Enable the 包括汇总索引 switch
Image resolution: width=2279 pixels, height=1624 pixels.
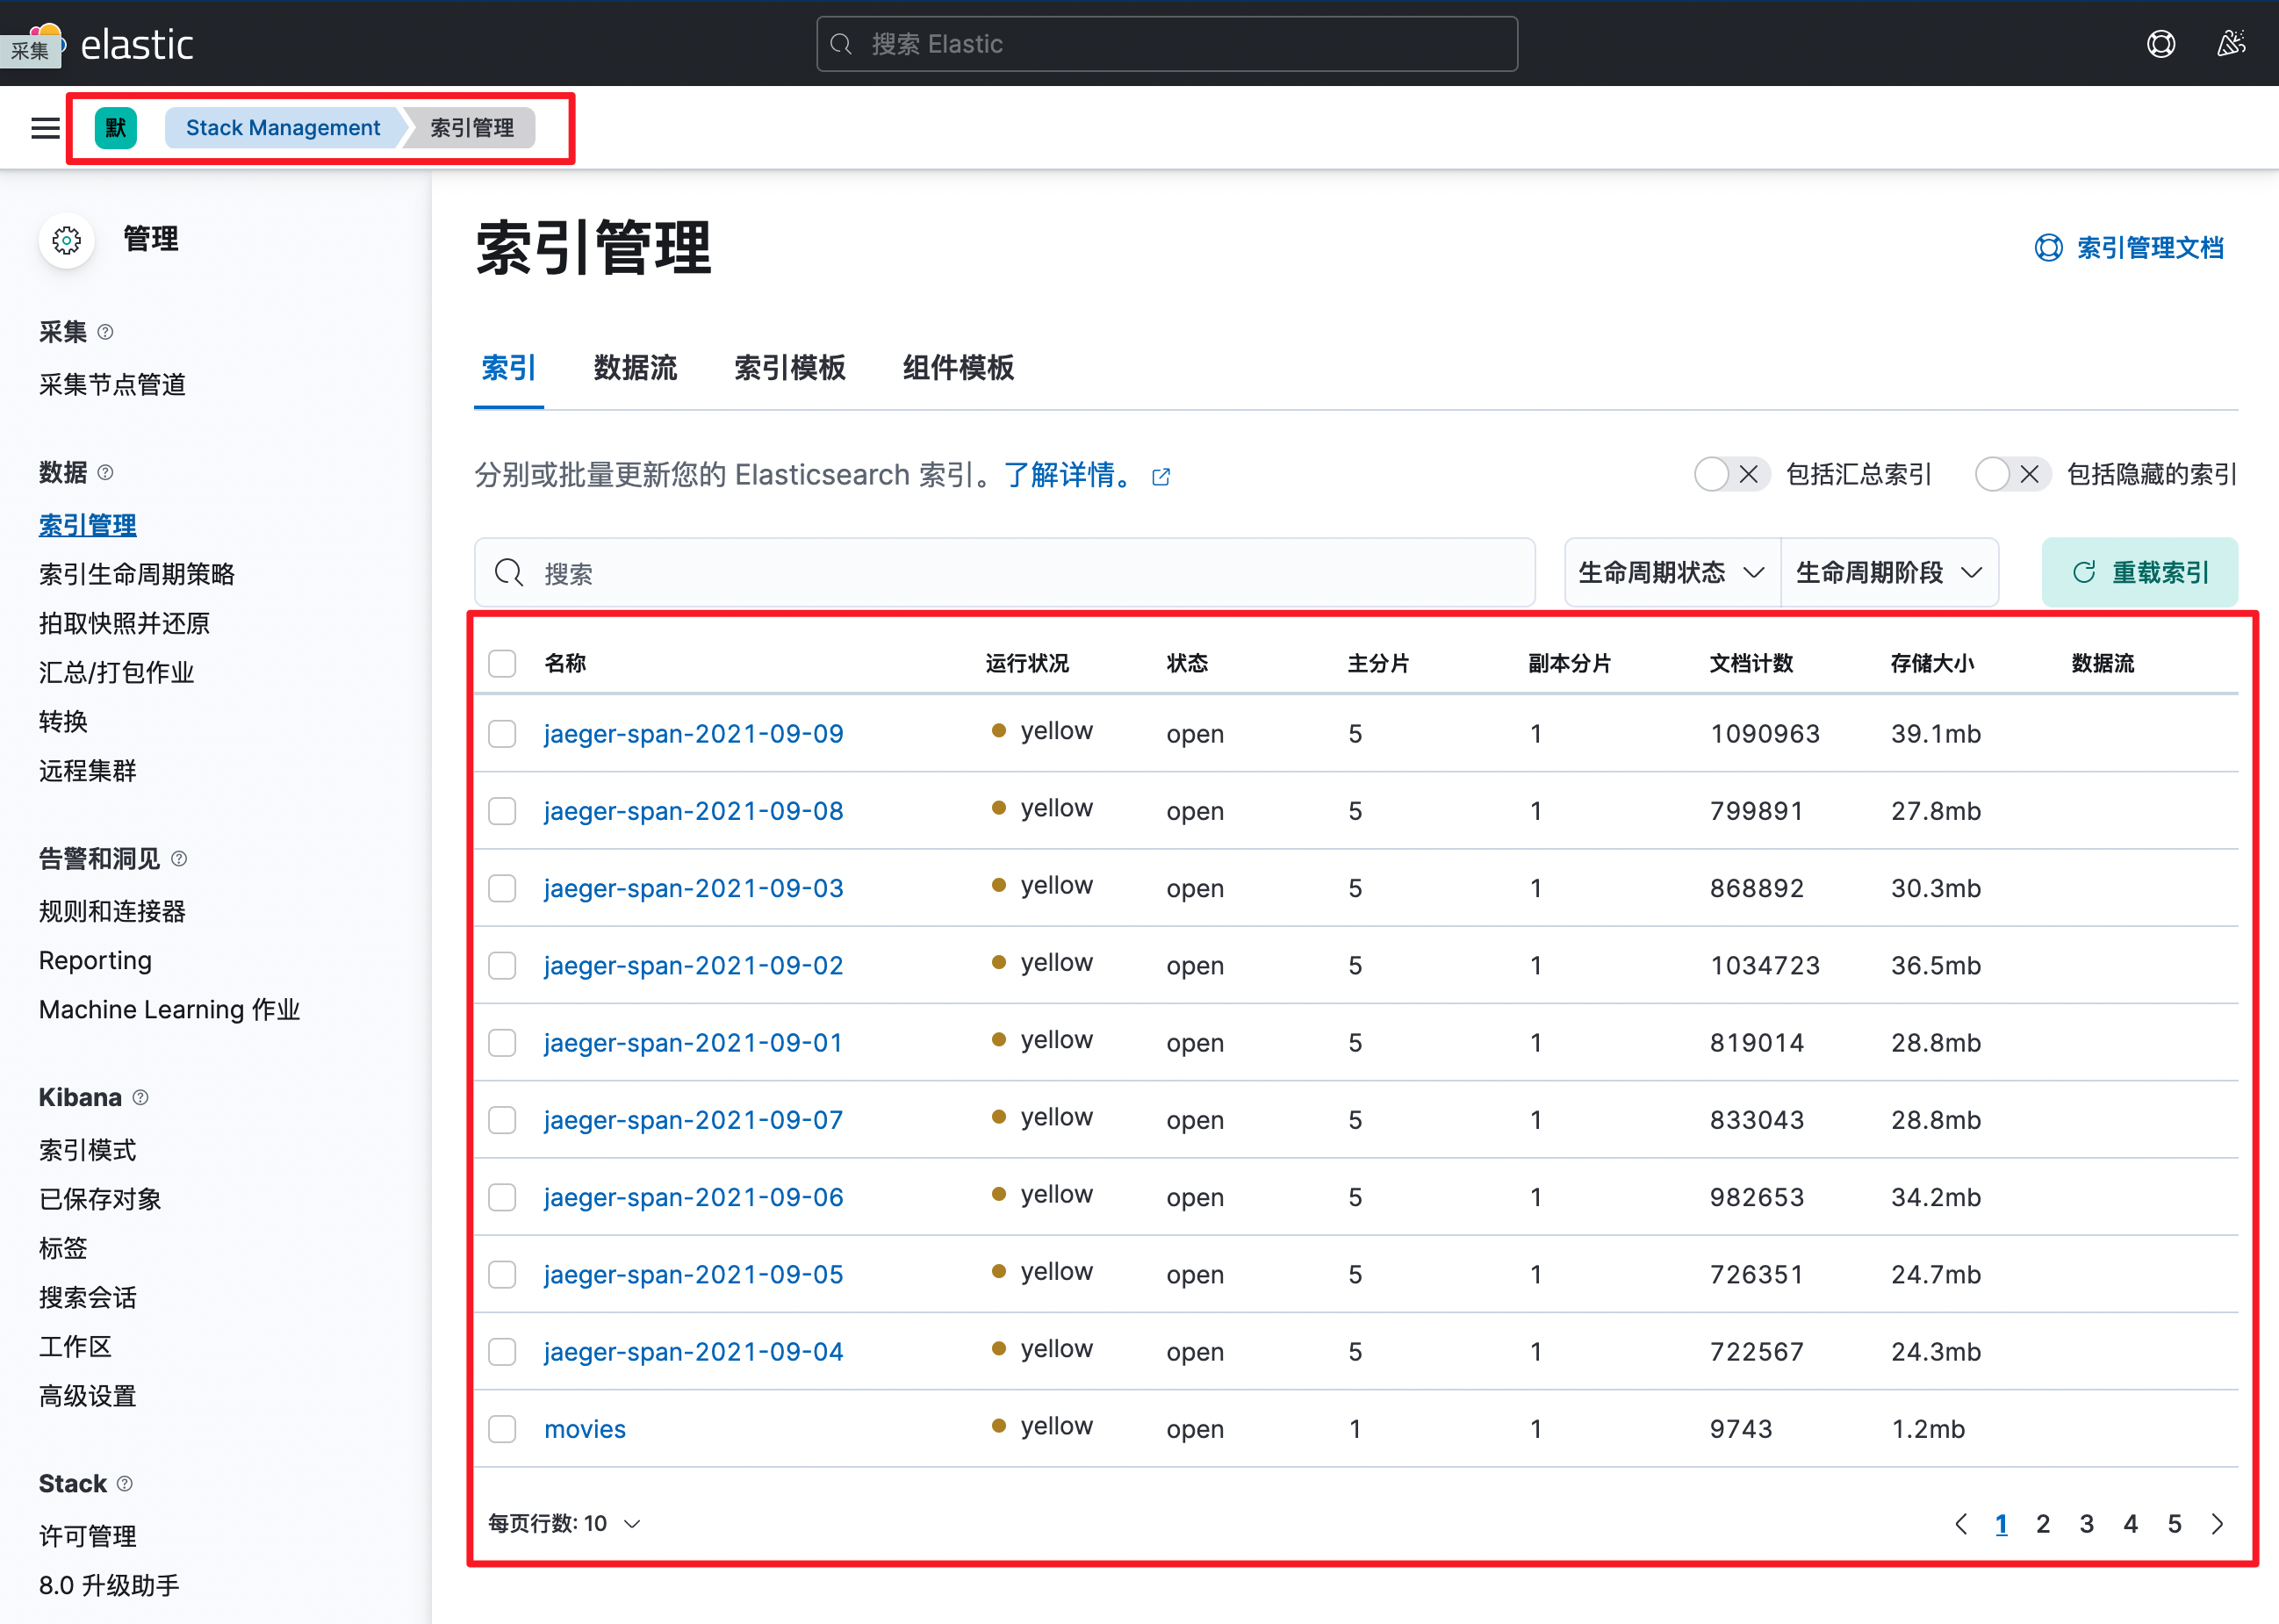click(x=1731, y=474)
